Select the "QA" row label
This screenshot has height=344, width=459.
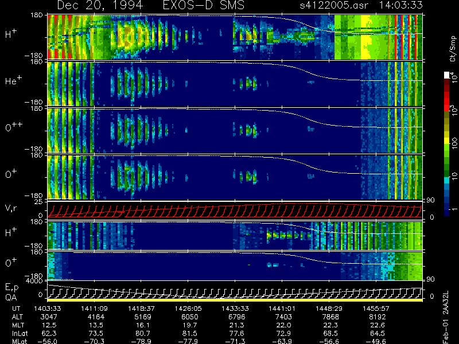(11, 297)
